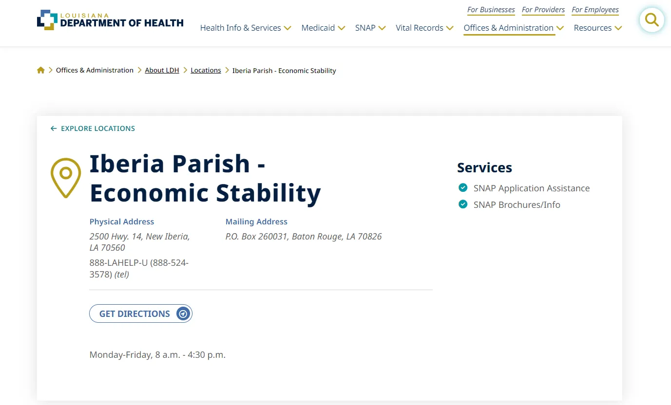The image size is (671, 405).
Task: Click About LDH breadcrumb link
Action: (162, 70)
